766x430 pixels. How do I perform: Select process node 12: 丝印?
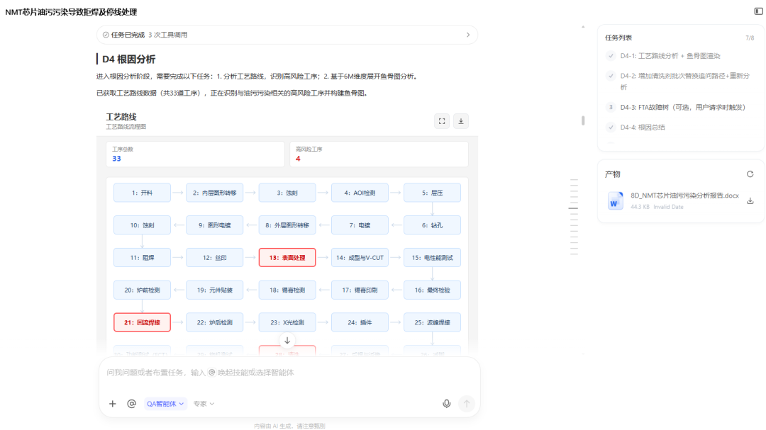pos(214,258)
